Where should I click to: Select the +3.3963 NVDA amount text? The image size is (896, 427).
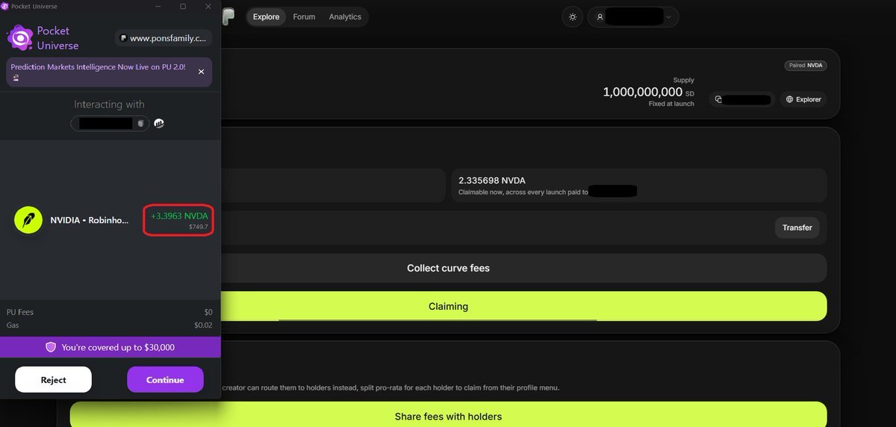(179, 216)
